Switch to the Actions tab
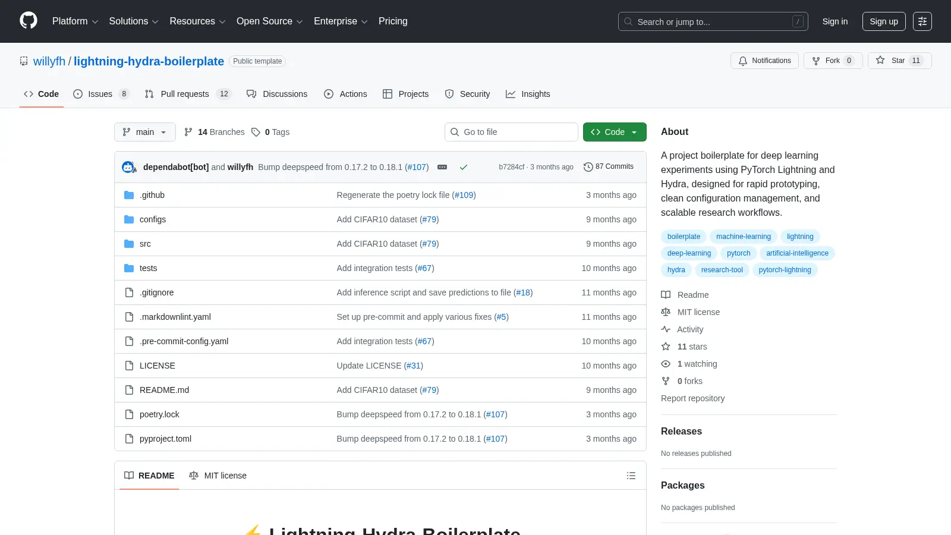Screen dimensions: 951x535 pyautogui.click(x=345, y=94)
